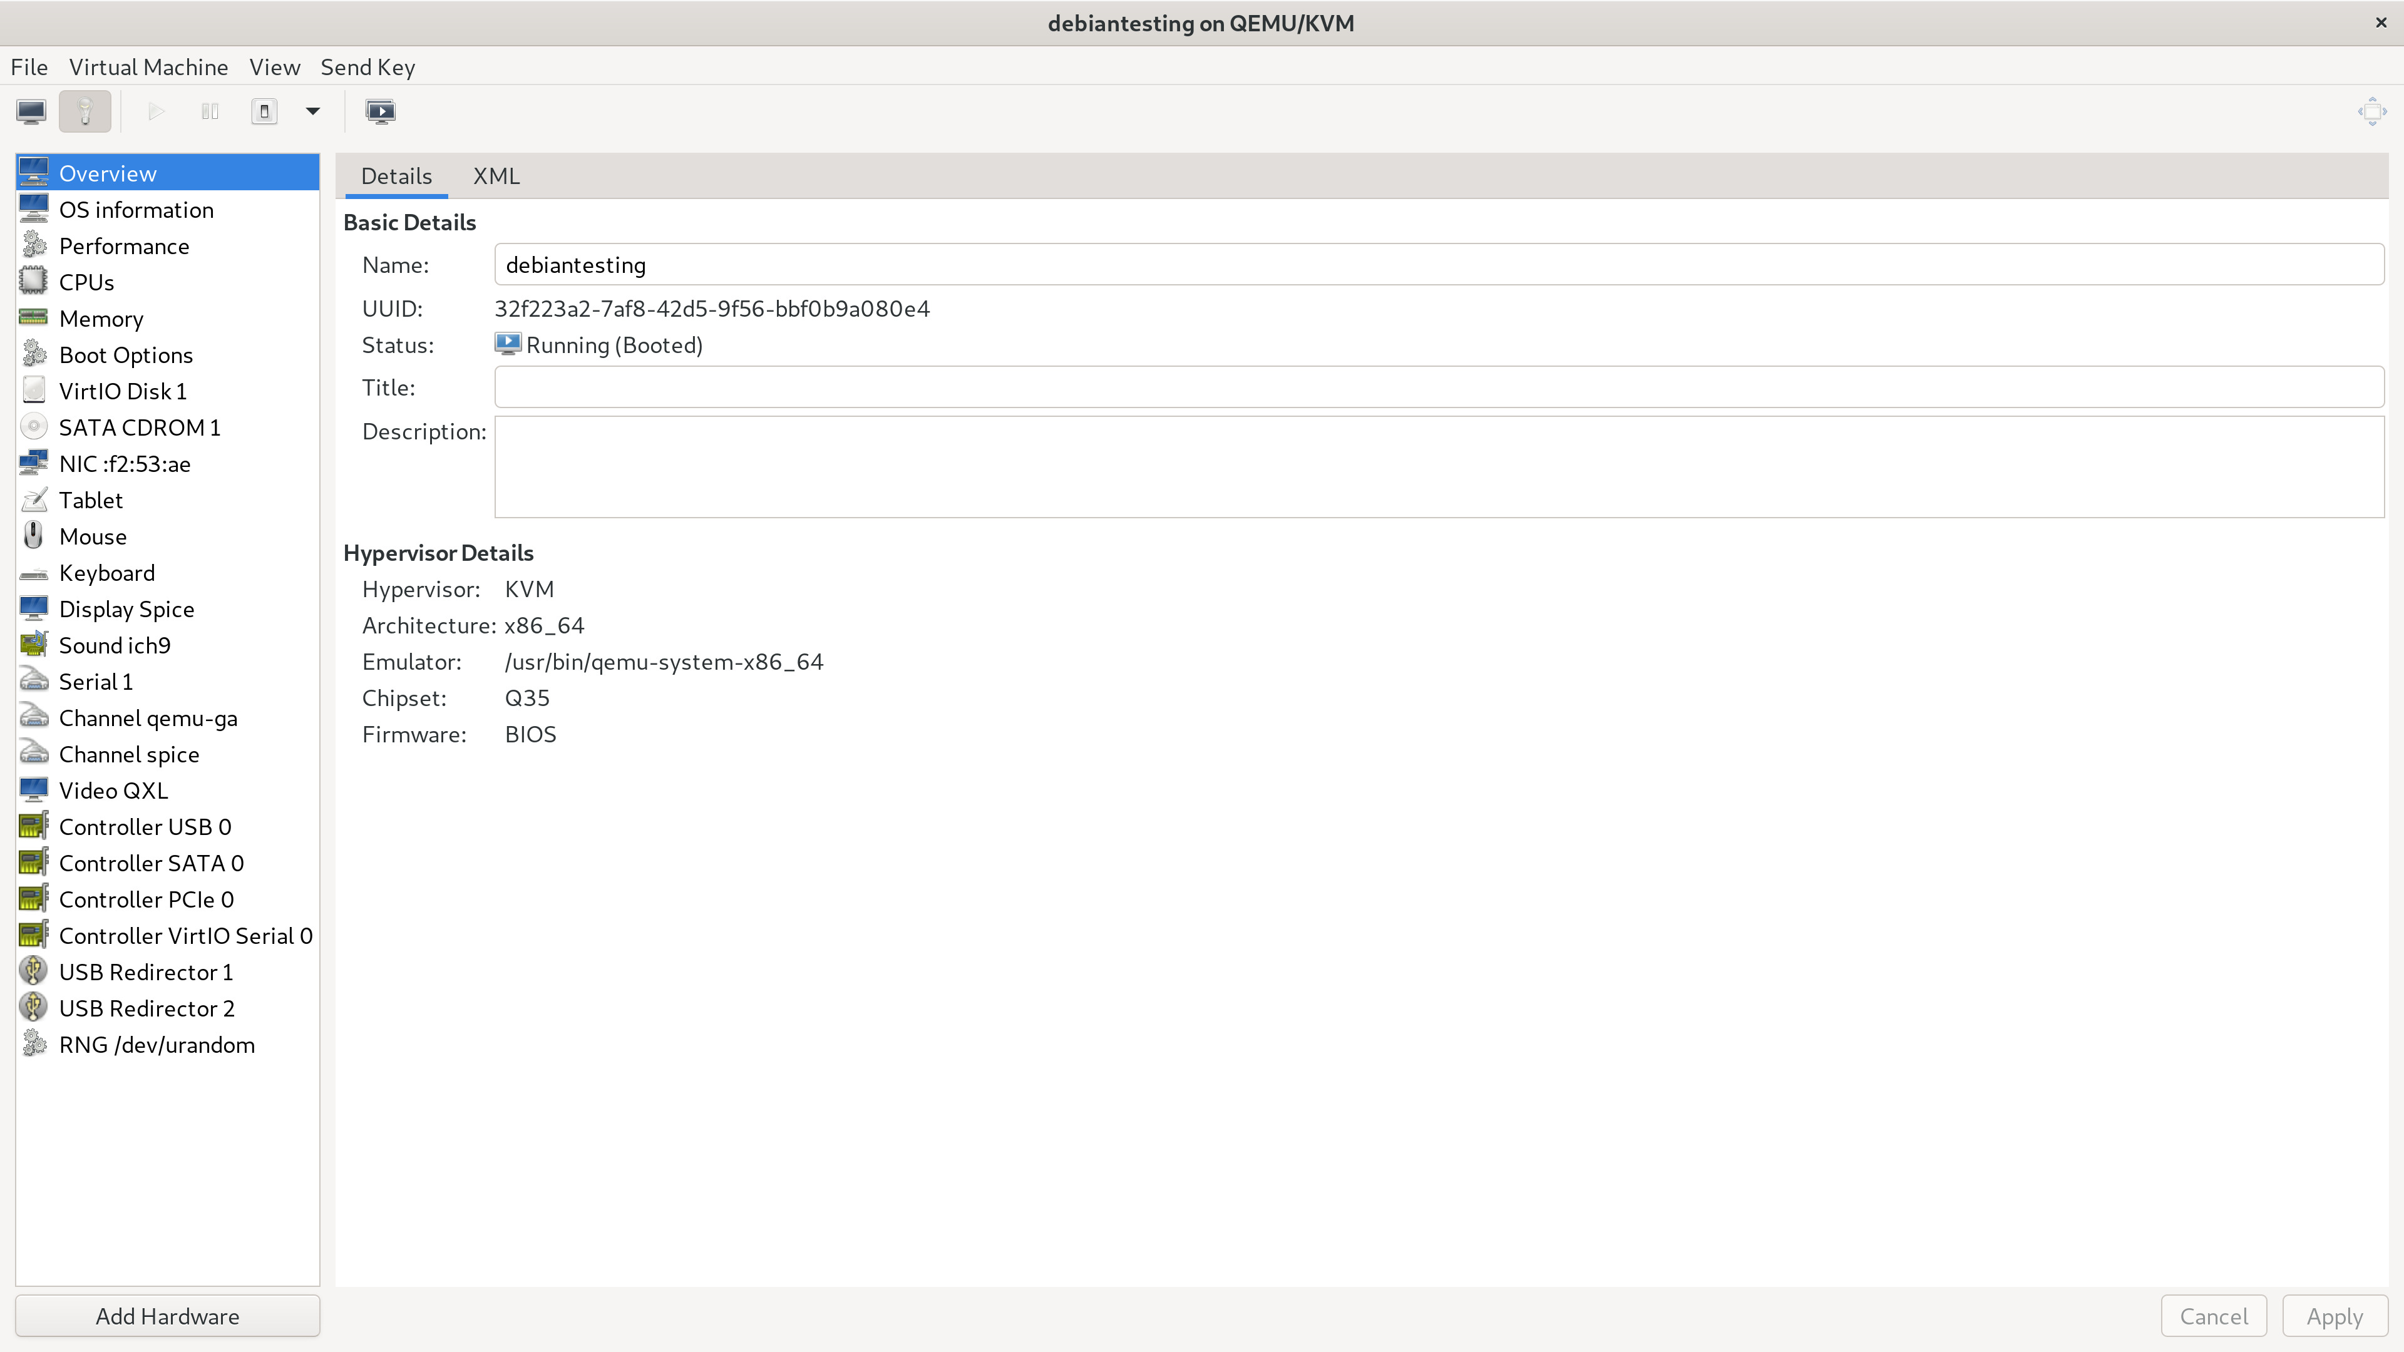Click the Shut Down toolbar button
The width and height of the screenshot is (2404, 1352).
[264, 112]
